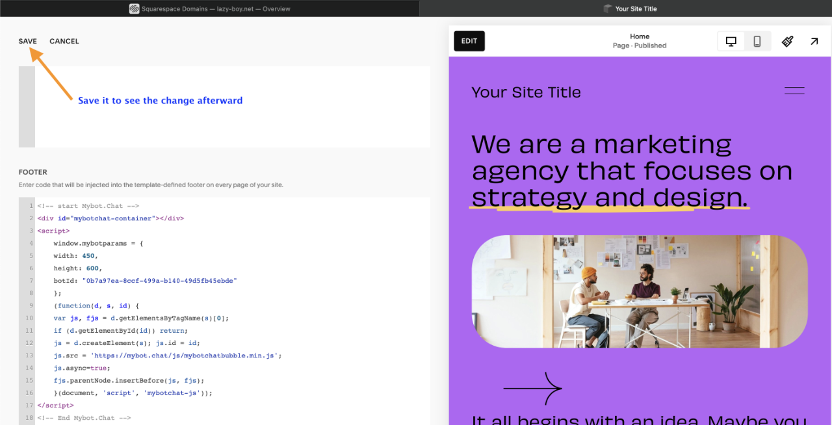Image resolution: width=832 pixels, height=425 pixels.
Task: Select the desktop preview icon
Action: (731, 41)
